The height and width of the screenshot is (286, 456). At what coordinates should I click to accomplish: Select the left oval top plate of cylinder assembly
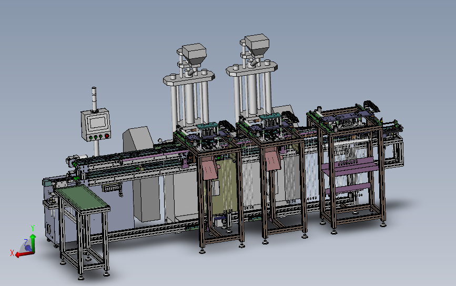(x=189, y=78)
